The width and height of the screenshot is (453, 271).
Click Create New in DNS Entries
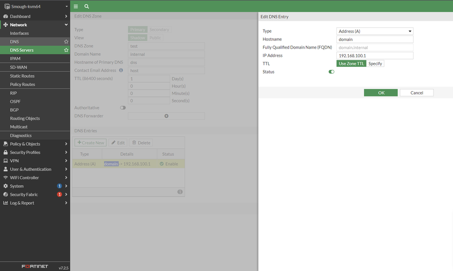90,143
